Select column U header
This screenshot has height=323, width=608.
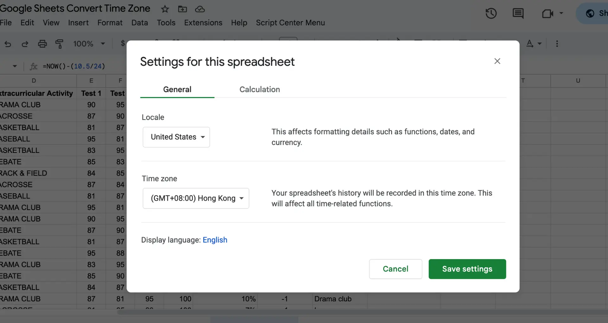(578, 81)
